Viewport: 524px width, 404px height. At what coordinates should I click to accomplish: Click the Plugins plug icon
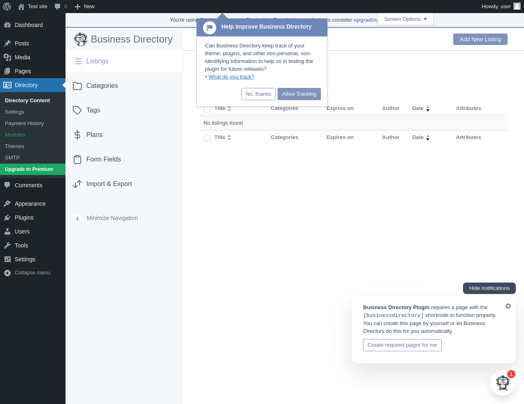click(7, 218)
